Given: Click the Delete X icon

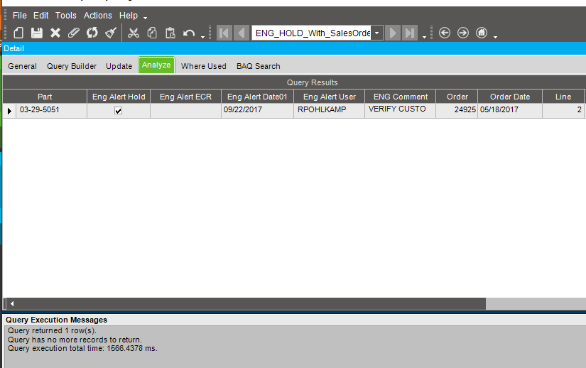Looking at the screenshot, I should coord(55,33).
